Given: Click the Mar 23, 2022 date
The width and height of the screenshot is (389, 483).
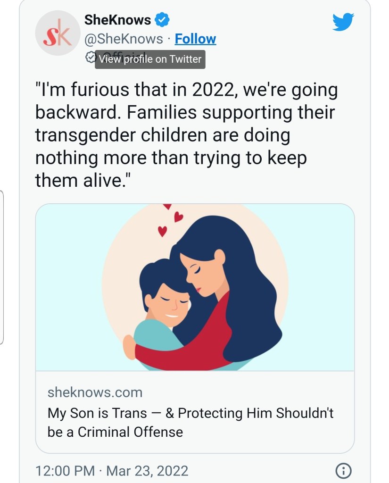Looking at the screenshot, I should [147, 471].
